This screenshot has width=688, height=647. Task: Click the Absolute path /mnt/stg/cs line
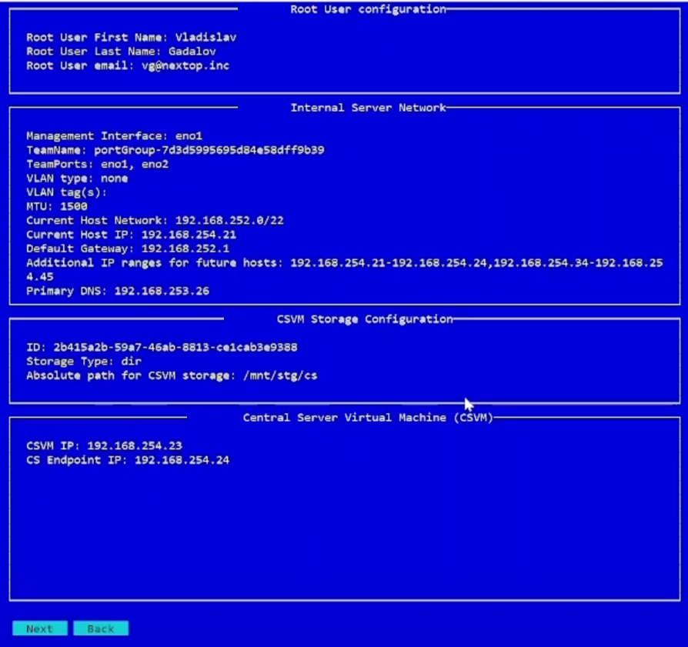[x=172, y=375]
